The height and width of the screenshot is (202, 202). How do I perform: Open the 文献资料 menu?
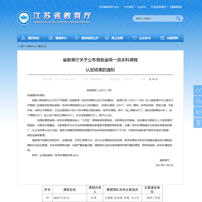170,38
